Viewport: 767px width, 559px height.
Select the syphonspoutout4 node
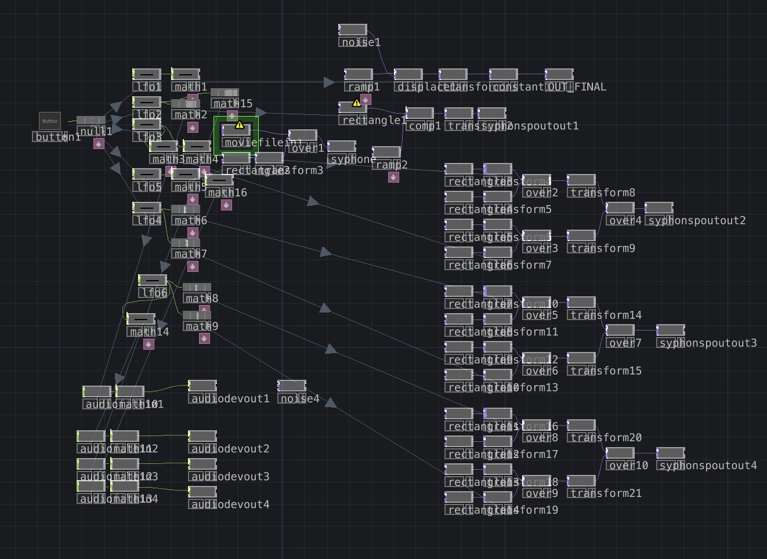click(671, 453)
